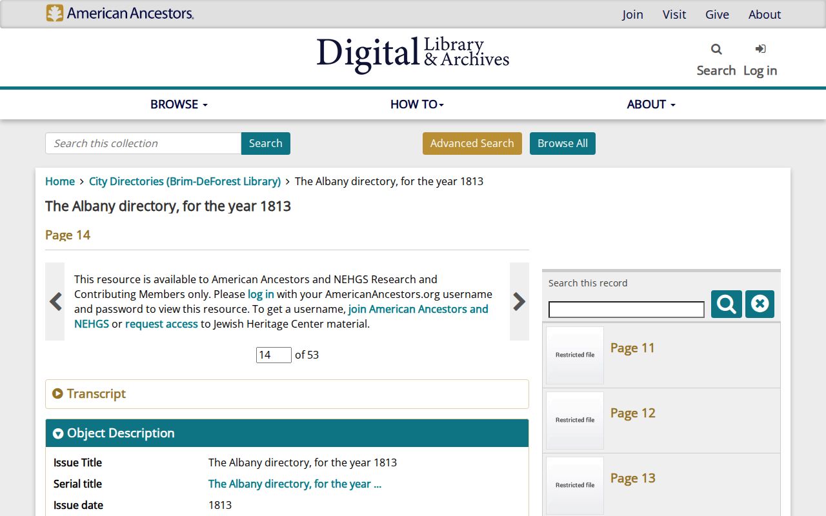Click the Page 13 title link
The image size is (826, 516).
click(633, 478)
